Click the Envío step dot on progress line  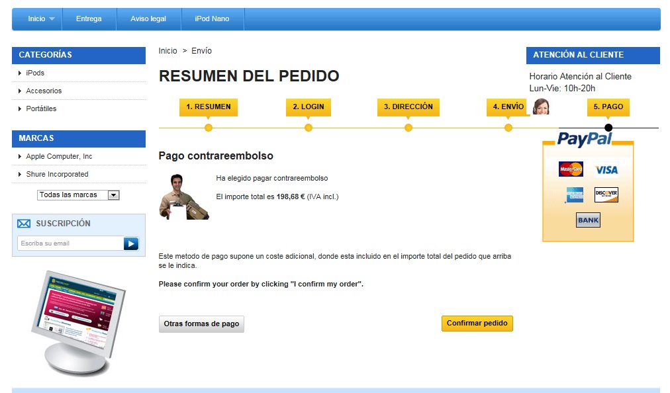click(x=508, y=128)
